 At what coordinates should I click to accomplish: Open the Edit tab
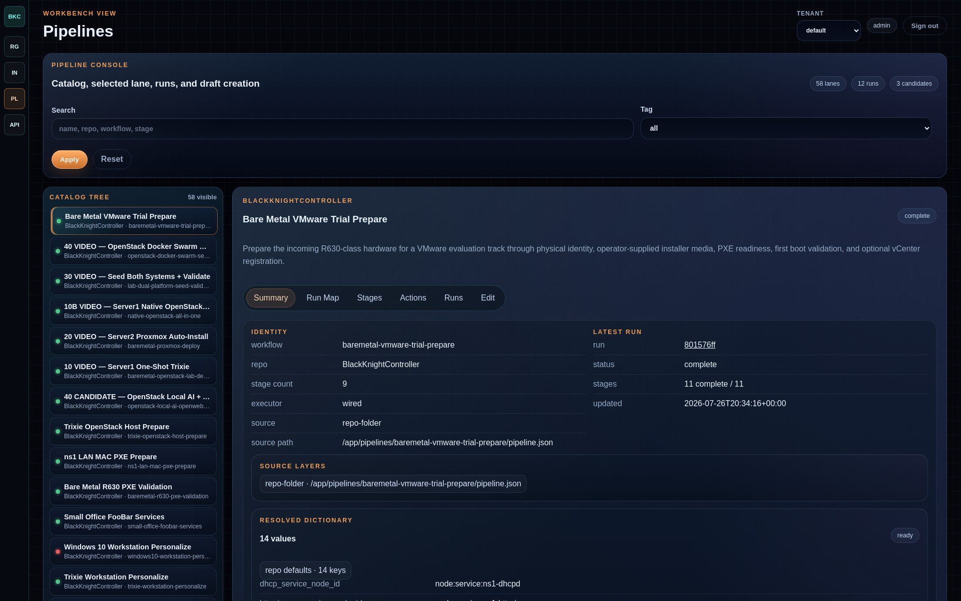click(488, 298)
